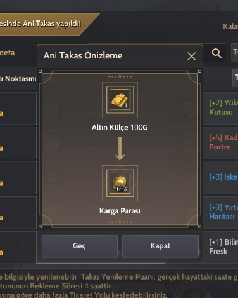Click the Karga Parası coin icon
The image size is (238, 298).
click(x=120, y=183)
